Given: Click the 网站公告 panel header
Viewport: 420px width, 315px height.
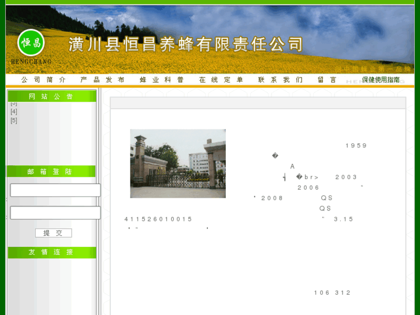Looking at the screenshot, I should (52, 97).
